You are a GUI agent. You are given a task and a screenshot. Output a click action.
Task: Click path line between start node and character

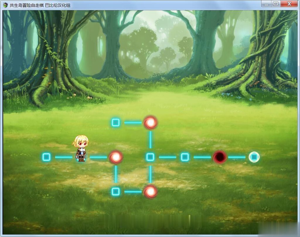coord(63,157)
